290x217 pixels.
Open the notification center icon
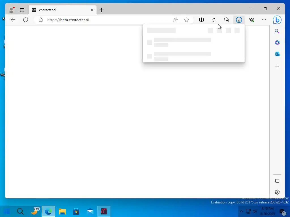tap(282, 212)
